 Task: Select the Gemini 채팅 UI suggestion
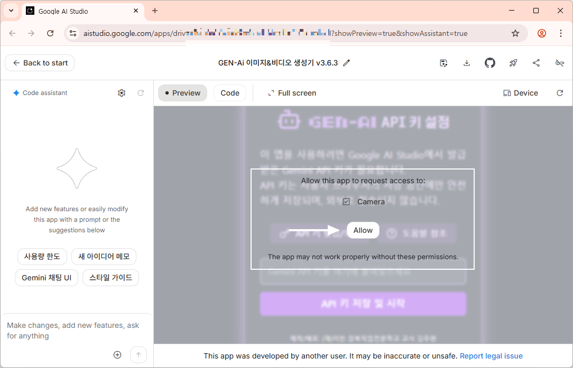click(47, 278)
